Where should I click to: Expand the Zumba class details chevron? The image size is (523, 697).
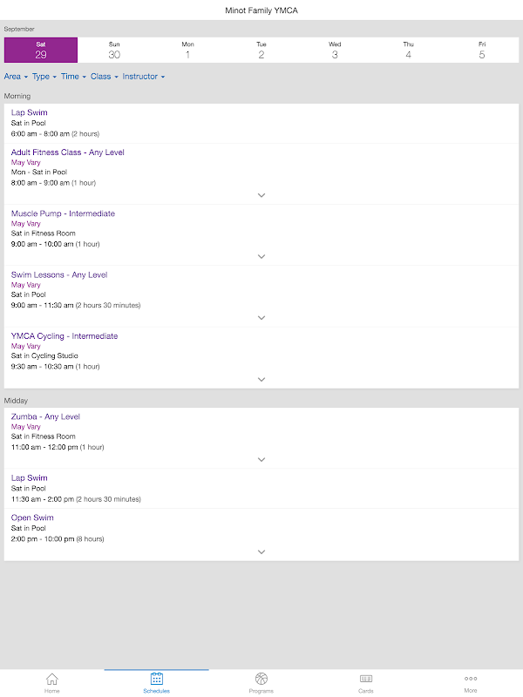[x=261, y=459]
